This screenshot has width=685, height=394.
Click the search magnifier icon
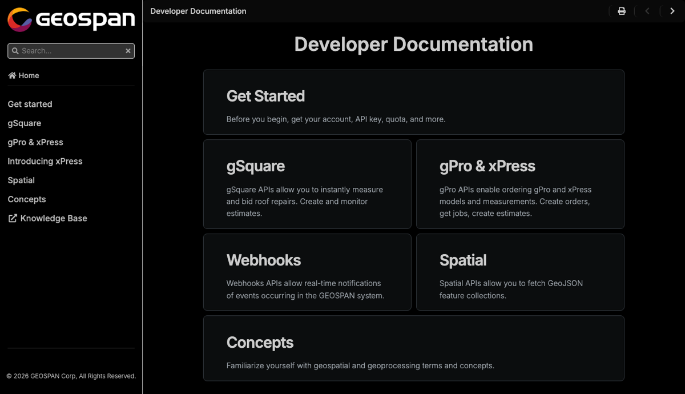(x=15, y=51)
